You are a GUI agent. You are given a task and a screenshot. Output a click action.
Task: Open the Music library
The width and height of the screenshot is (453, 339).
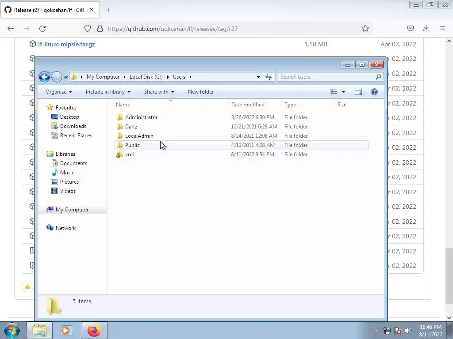(x=67, y=173)
